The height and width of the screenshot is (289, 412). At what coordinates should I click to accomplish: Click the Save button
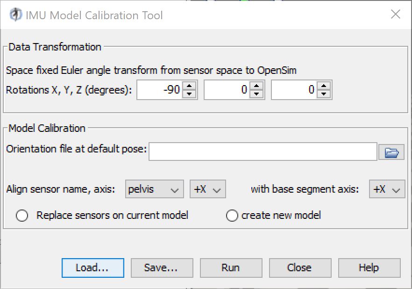pos(162,267)
